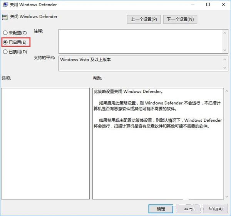Click the '此策略设置关闭 Windows Defender' help text
The height and width of the screenshot is (216, 231).
tap(128, 92)
